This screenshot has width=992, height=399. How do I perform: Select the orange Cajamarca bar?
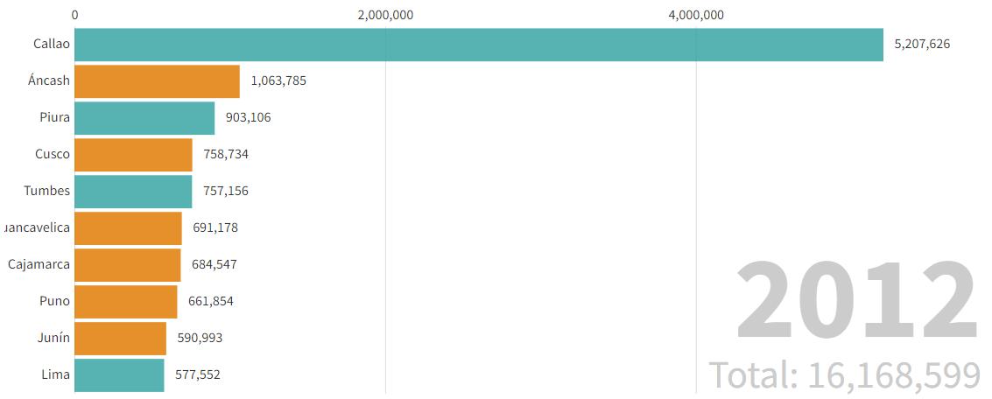click(128, 264)
